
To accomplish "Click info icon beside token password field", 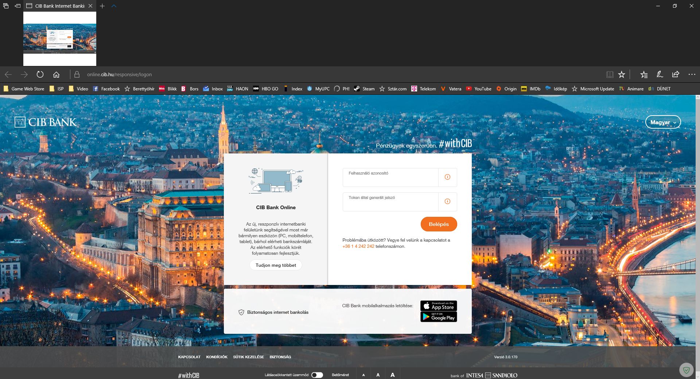I will [447, 202].
